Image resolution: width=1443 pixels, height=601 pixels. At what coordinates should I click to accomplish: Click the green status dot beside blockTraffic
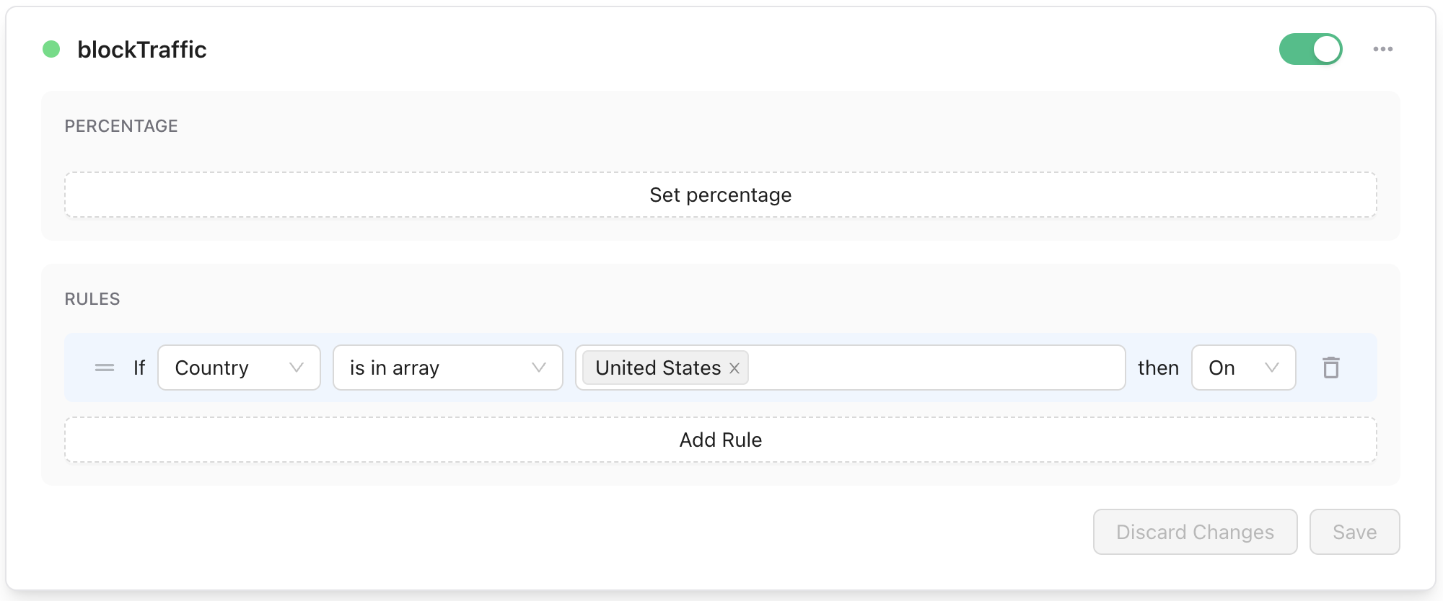pos(51,49)
